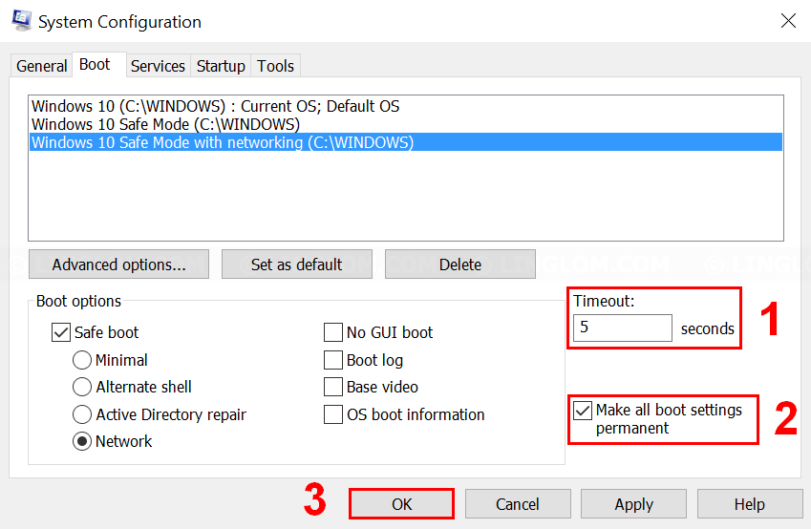Select Windows 10 Current OS; Default OS entry
811x529 pixels.
(x=405, y=106)
